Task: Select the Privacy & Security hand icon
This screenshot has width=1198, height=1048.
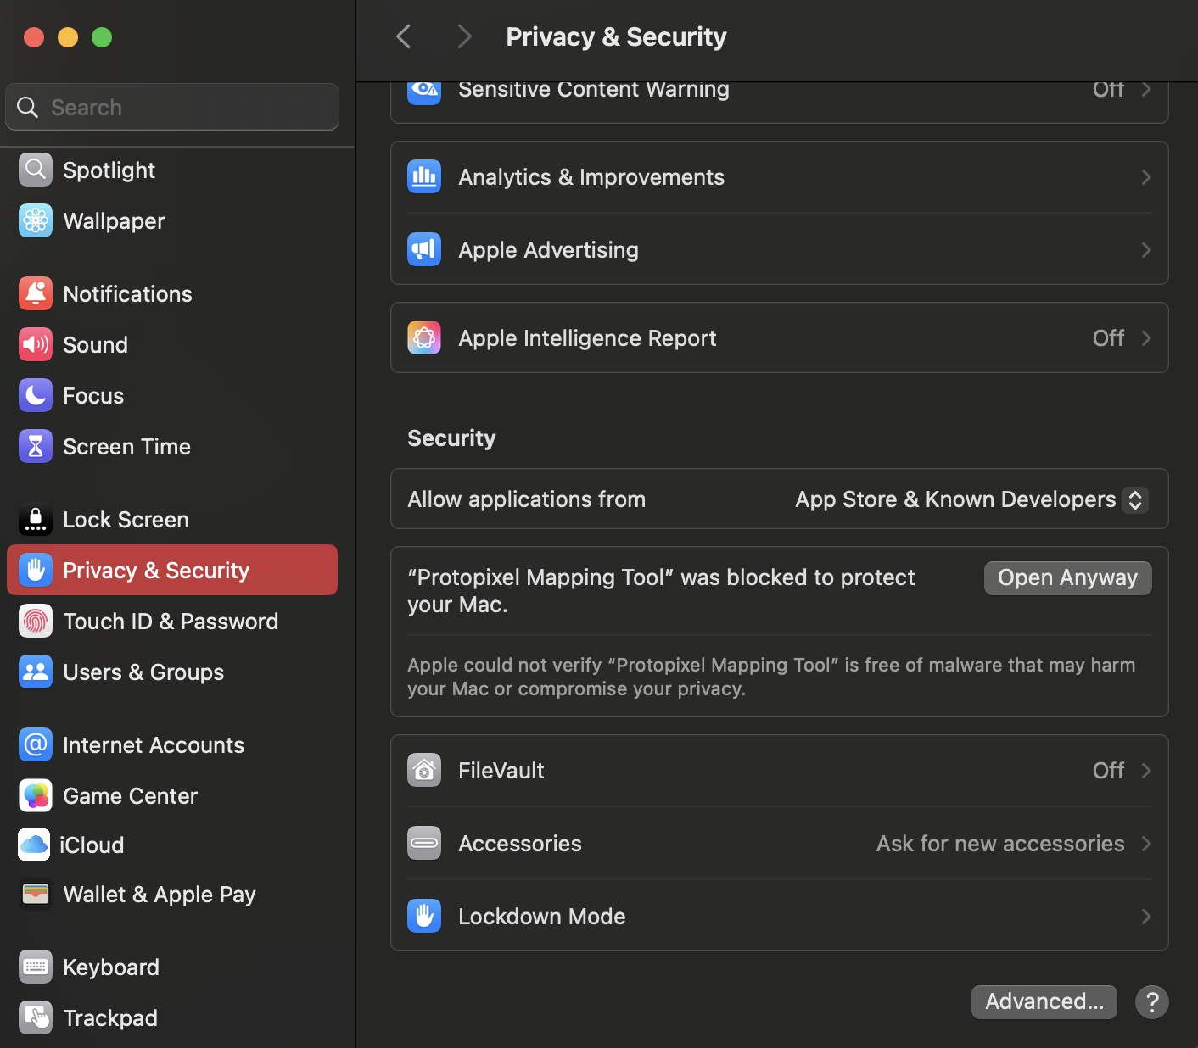Action: click(x=36, y=571)
